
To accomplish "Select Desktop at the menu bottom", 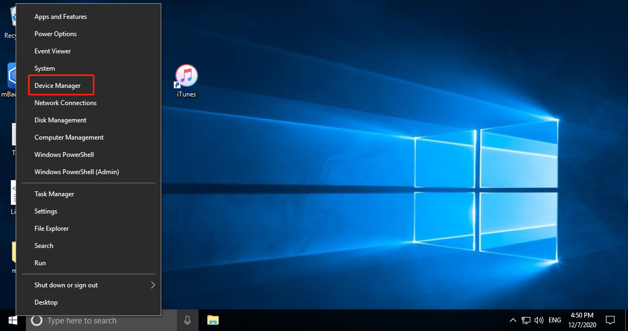I will click(x=88, y=302).
